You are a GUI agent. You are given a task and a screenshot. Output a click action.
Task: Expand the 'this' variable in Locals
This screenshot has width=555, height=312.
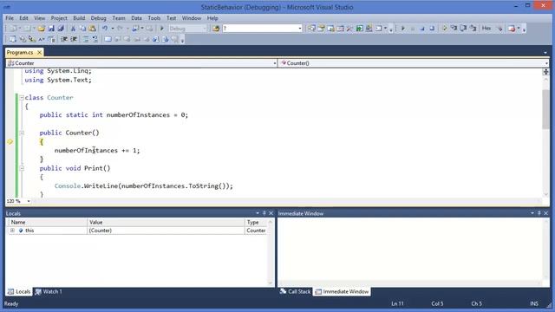tap(12, 231)
